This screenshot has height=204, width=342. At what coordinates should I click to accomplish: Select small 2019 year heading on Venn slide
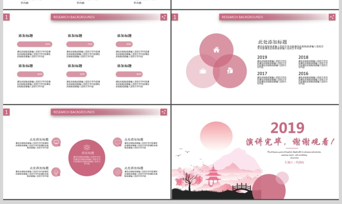tap(262, 57)
